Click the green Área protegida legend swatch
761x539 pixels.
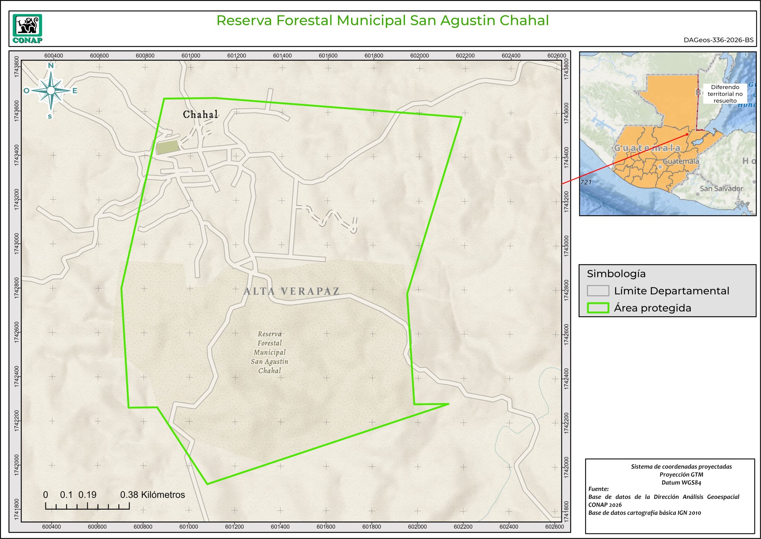[598, 308]
